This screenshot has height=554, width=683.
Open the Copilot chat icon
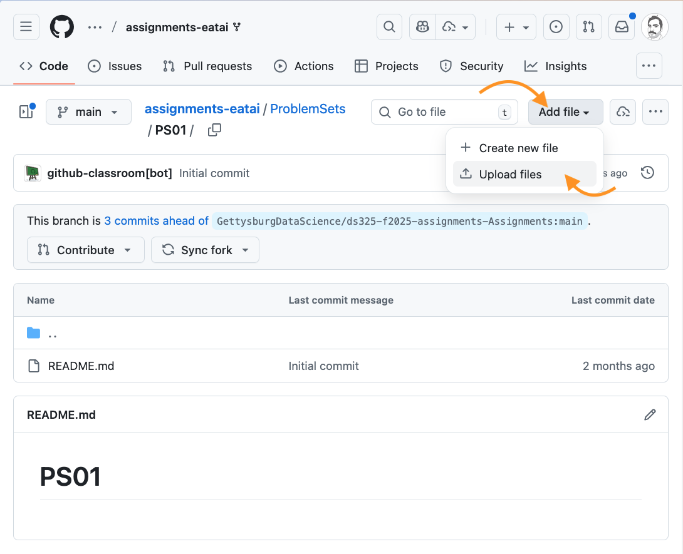pos(423,27)
